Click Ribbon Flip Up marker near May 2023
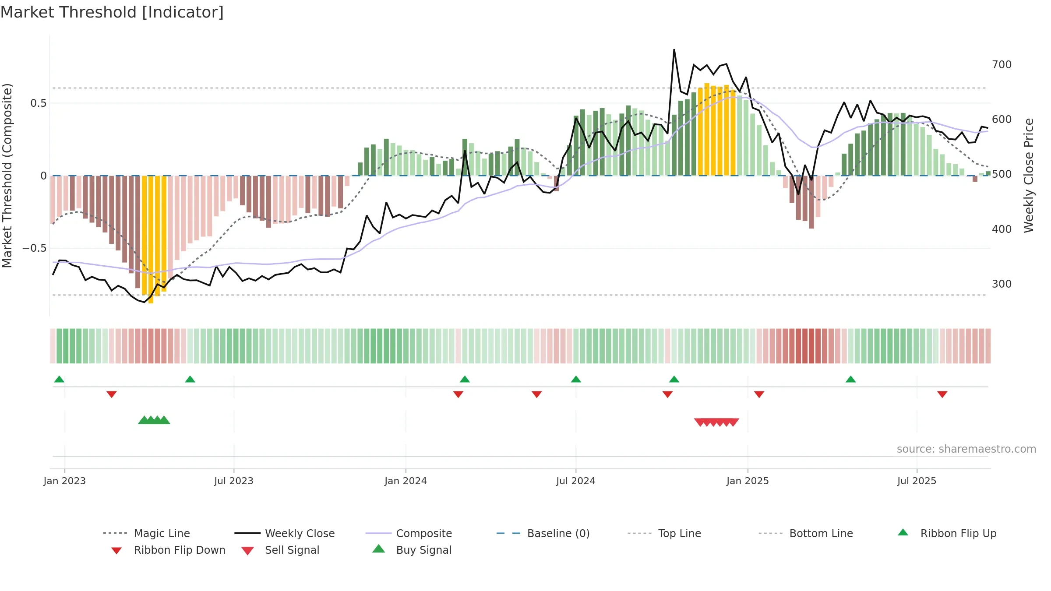Screen dimensions: 1051x591 point(190,379)
